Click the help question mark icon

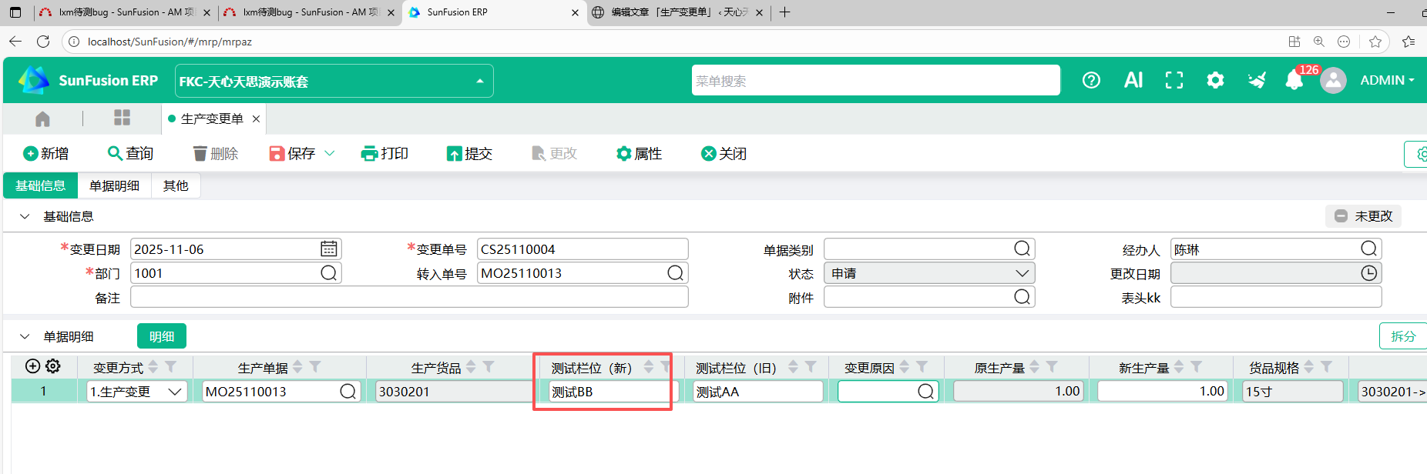1091,80
